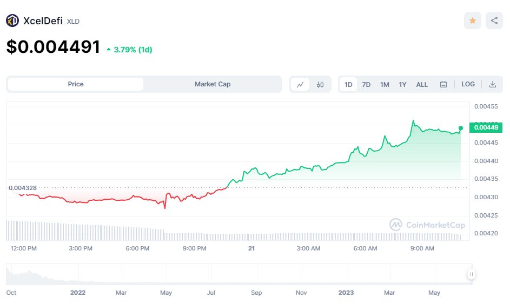This screenshot has width=510, height=305.
Task: Add XcelDefi to watchlist with star icon
Action: pyautogui.click(x=473, y=21)
